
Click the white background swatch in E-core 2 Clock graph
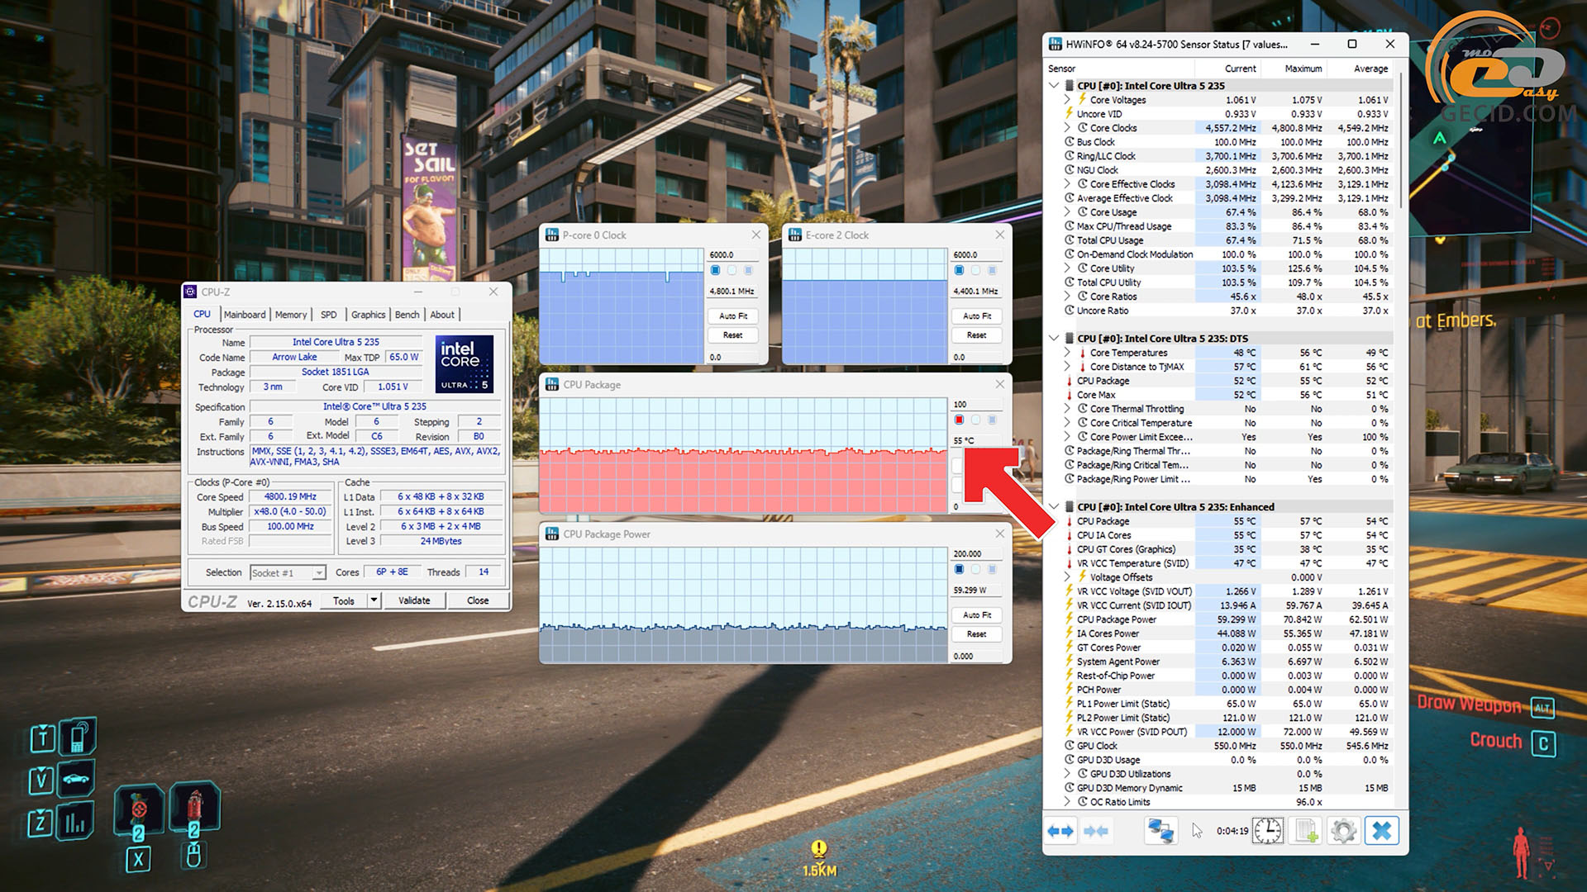(x=975, y=271)
